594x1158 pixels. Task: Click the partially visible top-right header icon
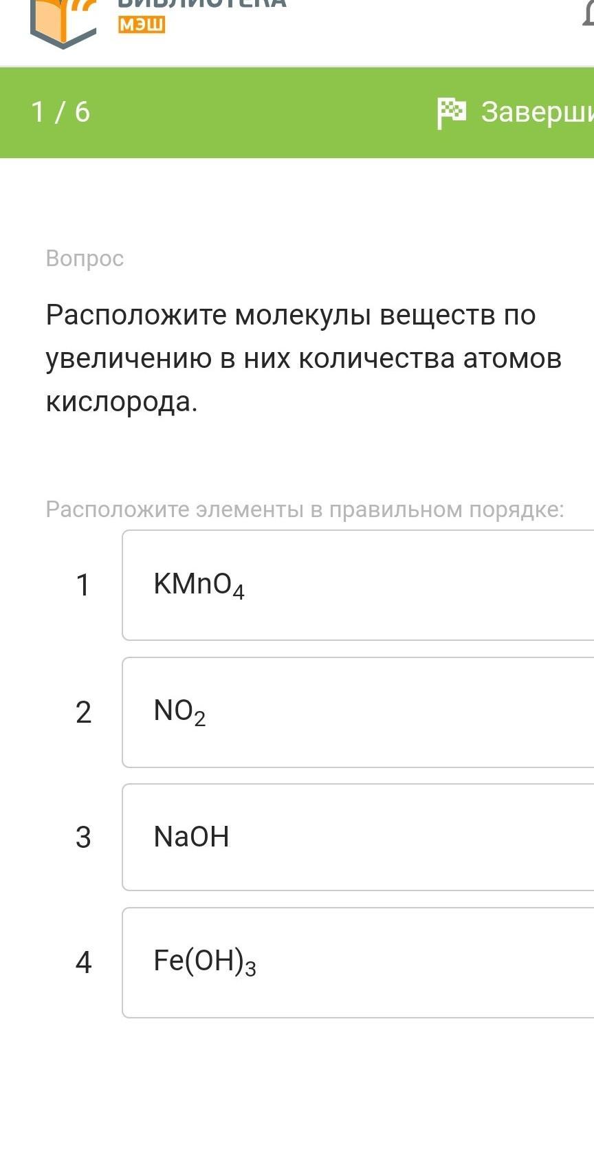[588, 14]
